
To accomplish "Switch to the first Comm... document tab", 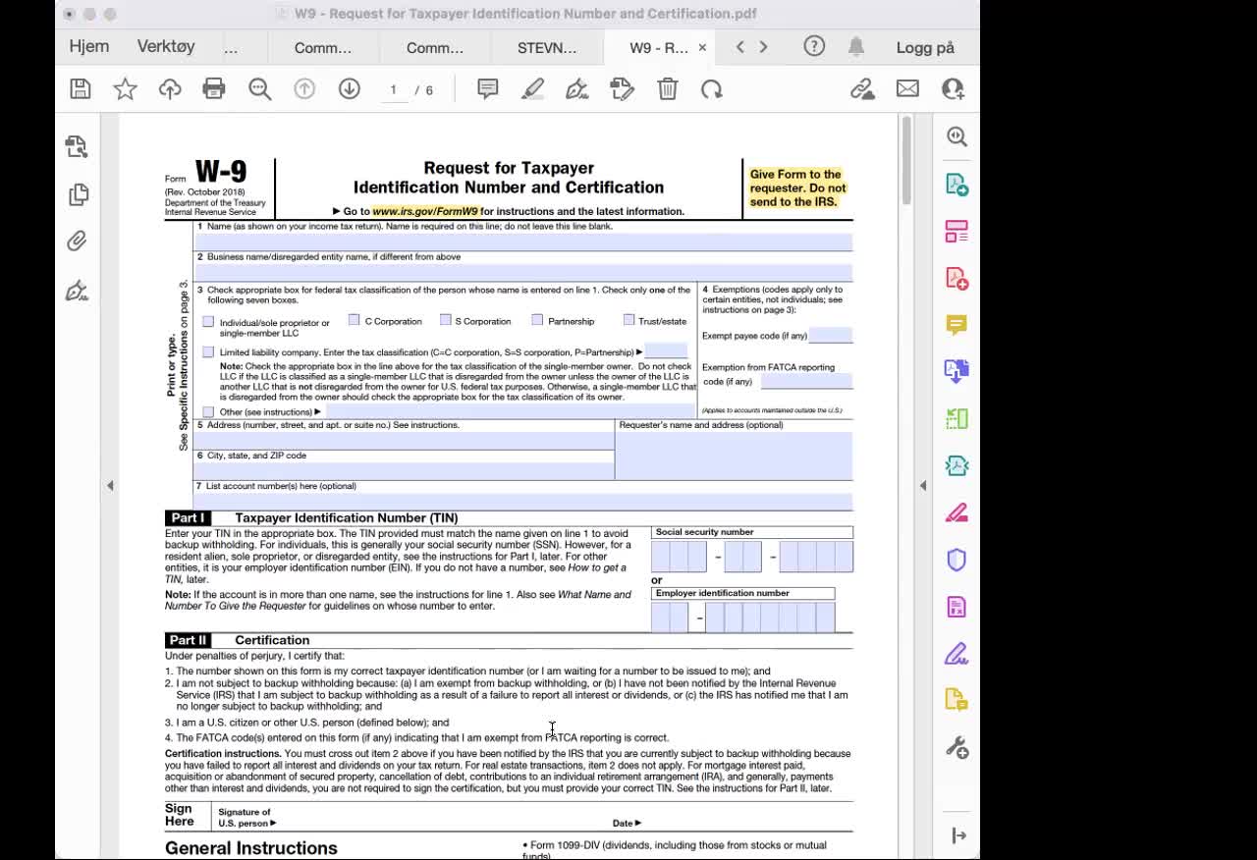I will 323,47.
